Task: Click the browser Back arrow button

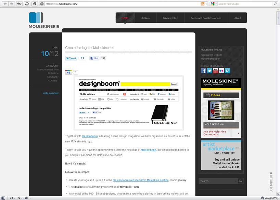Action: 5,4
